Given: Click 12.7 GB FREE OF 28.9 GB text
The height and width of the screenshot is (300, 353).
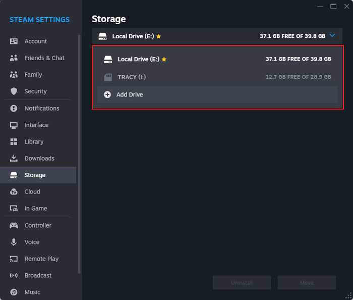Looking at the screenshot, I should pyautogui.click(x=299, y=77).
